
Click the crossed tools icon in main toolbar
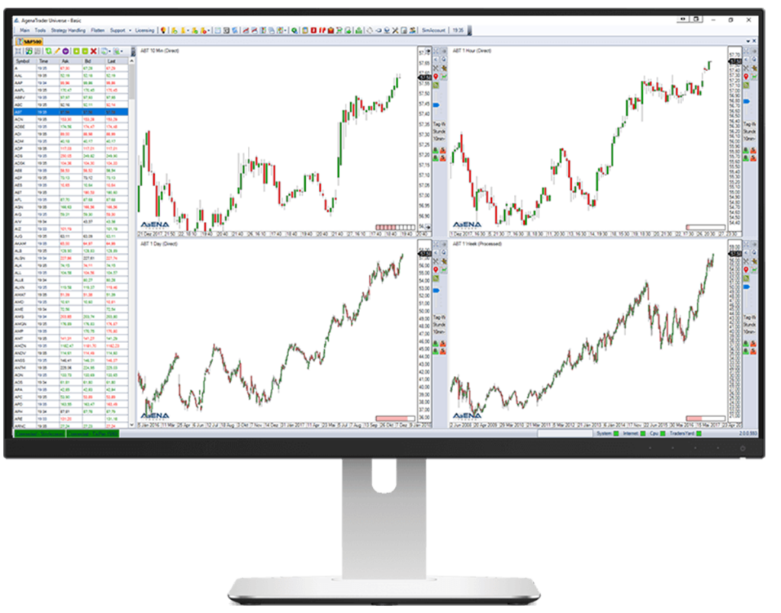pyautogui.click(x=395, y=30)
